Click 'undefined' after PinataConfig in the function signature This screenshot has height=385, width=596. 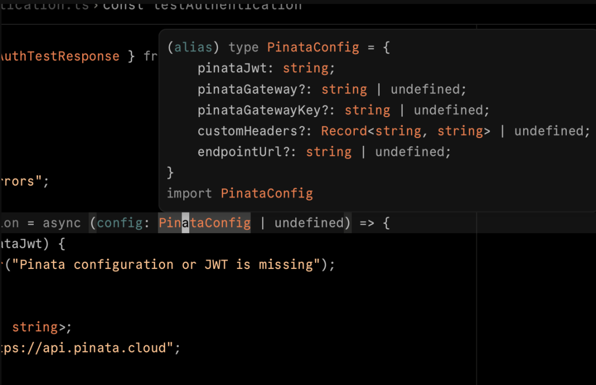tap(309, 223)
